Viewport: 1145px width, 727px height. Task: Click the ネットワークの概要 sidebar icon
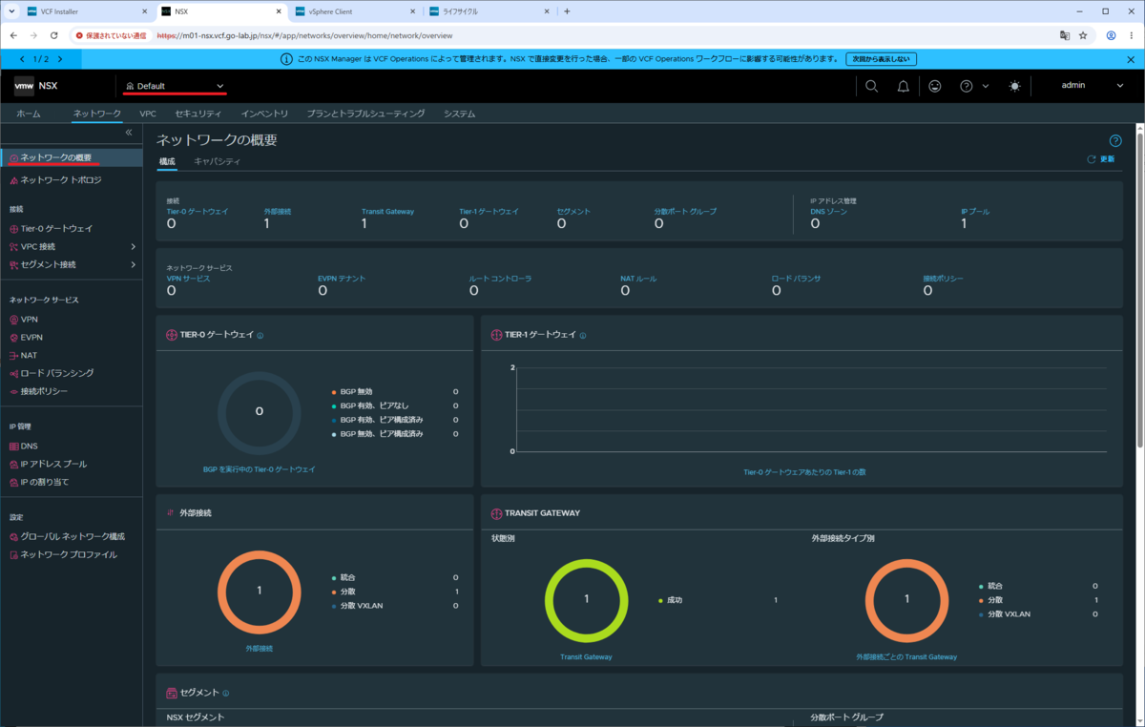(x=13, y=157)
